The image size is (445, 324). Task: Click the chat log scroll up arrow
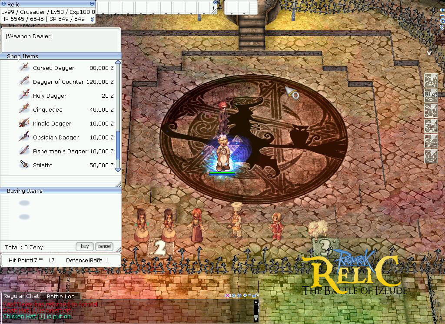click(256, 302)
